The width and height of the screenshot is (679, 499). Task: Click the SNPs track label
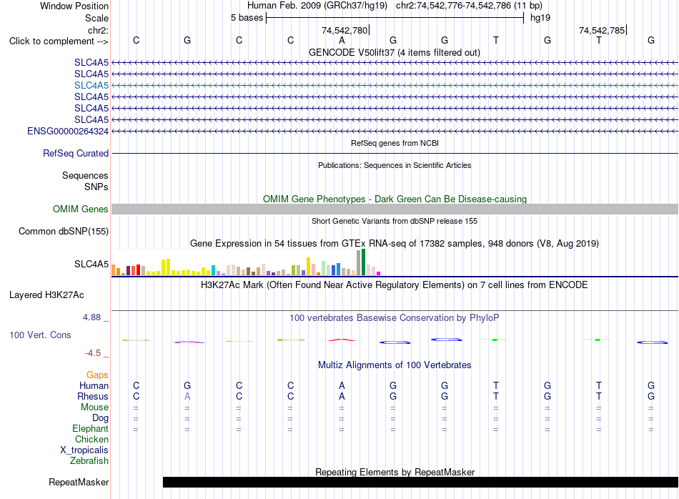[x=96, y=187]
